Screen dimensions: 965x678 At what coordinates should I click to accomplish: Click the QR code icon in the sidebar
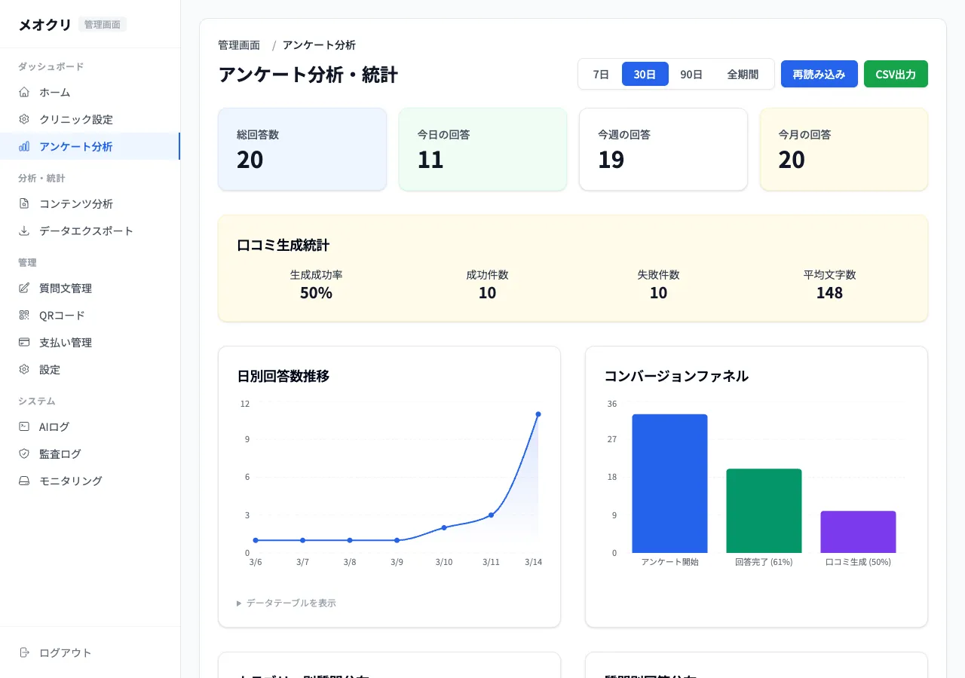click(x=24, y=315)
